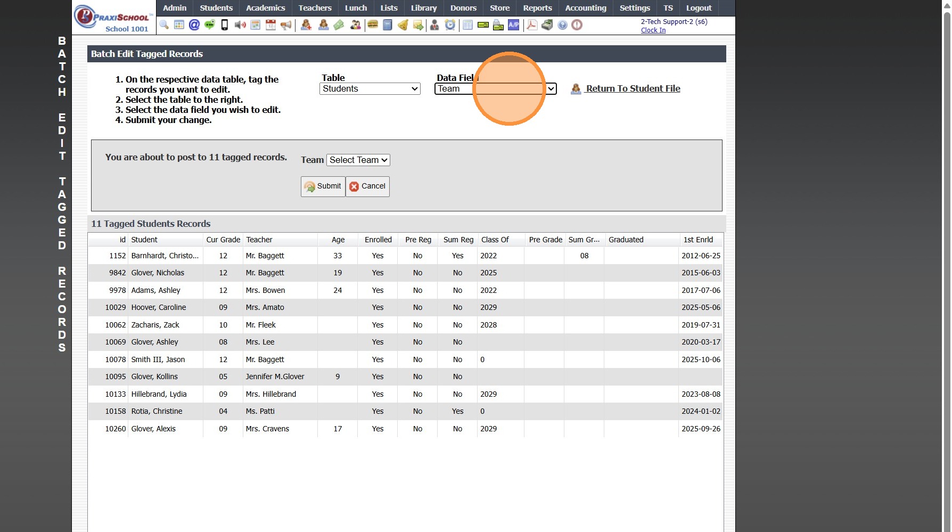Select the Barnhardt, Christo... student row
Image resolution: width=952 pixels, height=532 pixels.
click(x=405, y=256)
